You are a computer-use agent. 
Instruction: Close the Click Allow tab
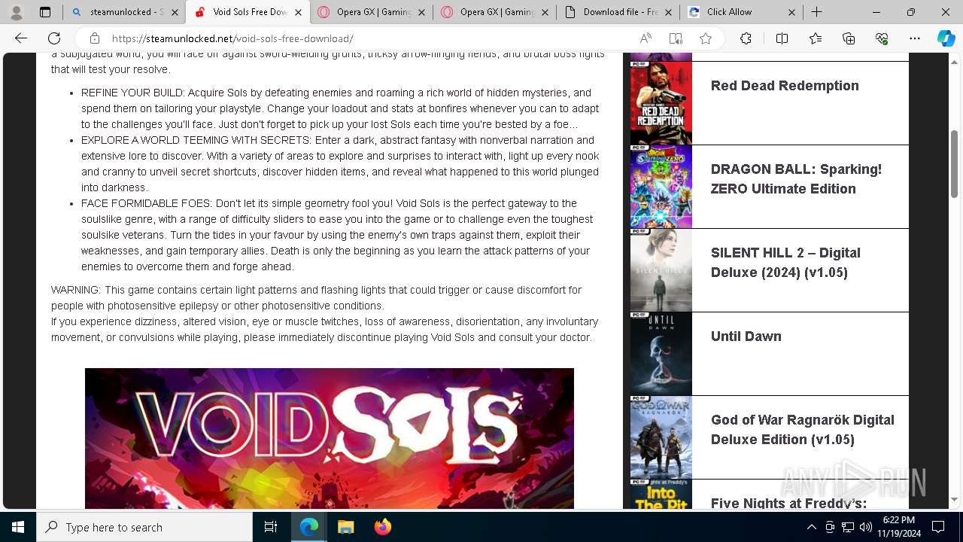791,12
